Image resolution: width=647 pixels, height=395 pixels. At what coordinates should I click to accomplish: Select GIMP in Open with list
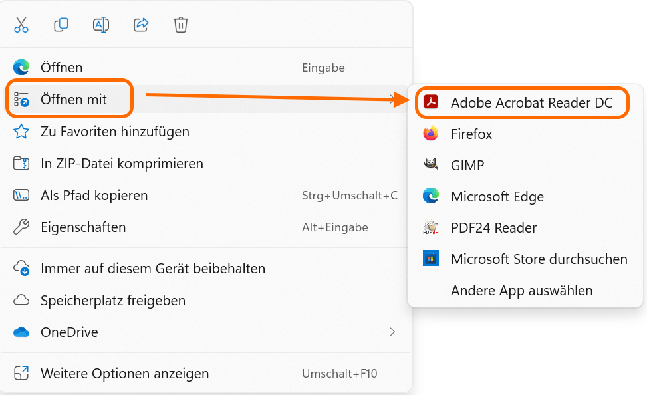[x=467, y=165]
